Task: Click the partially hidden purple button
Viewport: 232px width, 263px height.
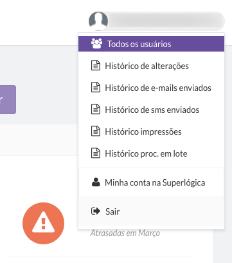Action: click(8, 99)
